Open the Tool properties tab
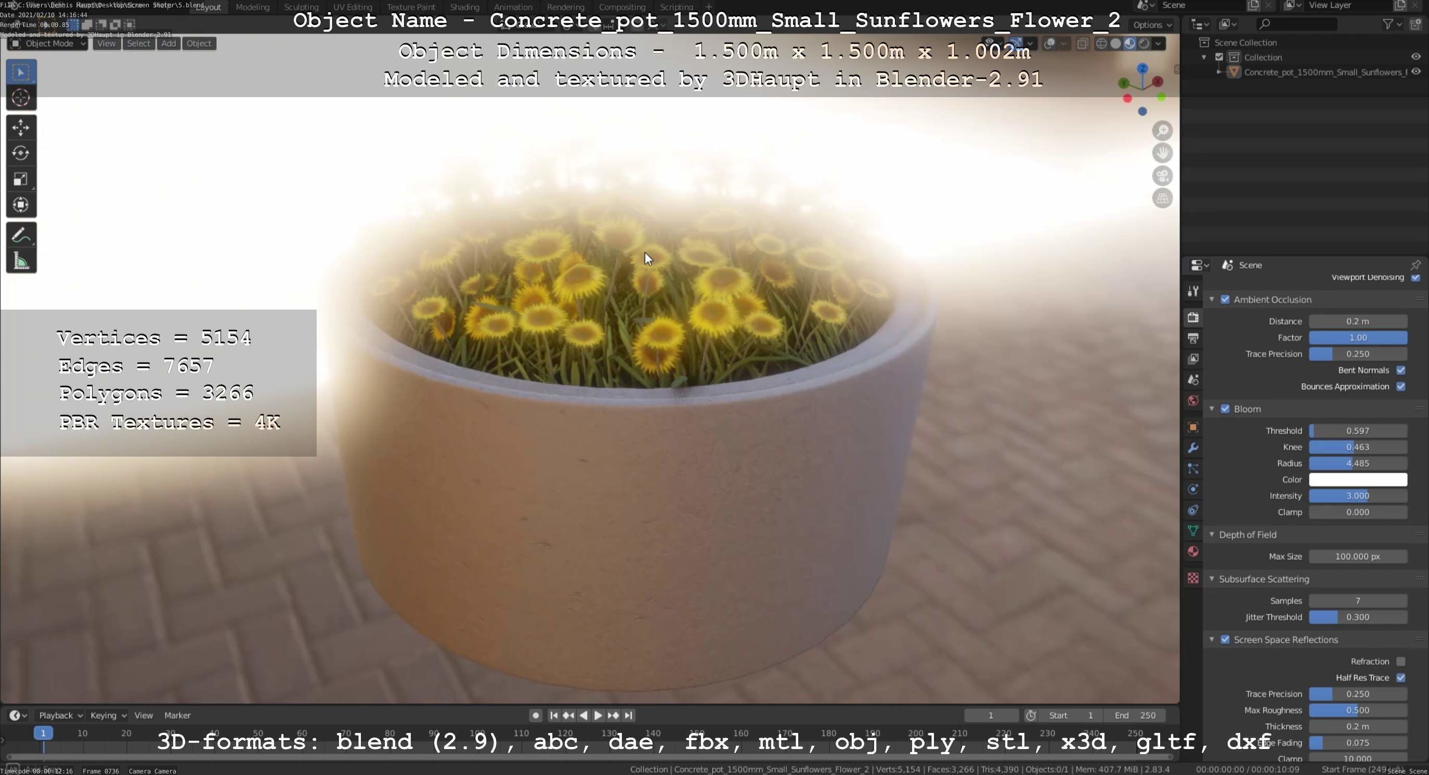 coord(1193,291)
